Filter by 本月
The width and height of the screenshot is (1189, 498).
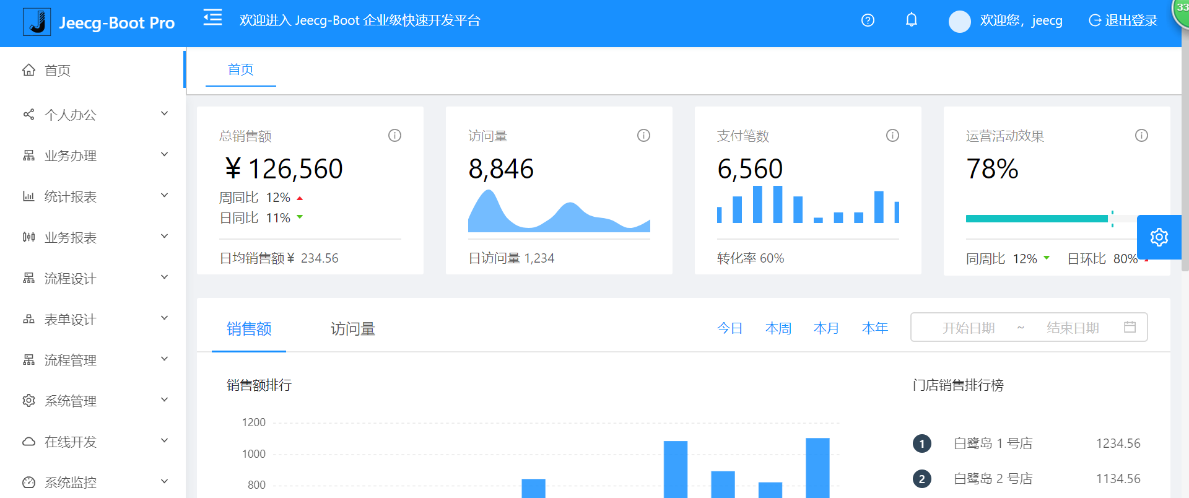(826, 328)
